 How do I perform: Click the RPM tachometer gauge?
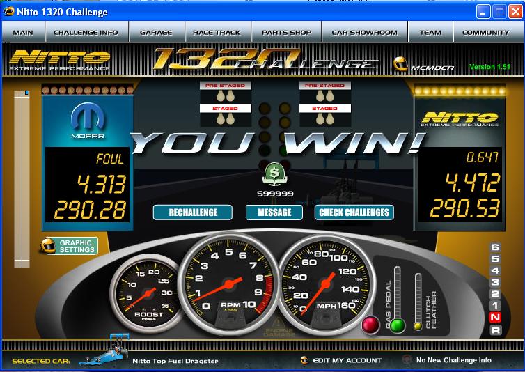(x=228, y=284)
